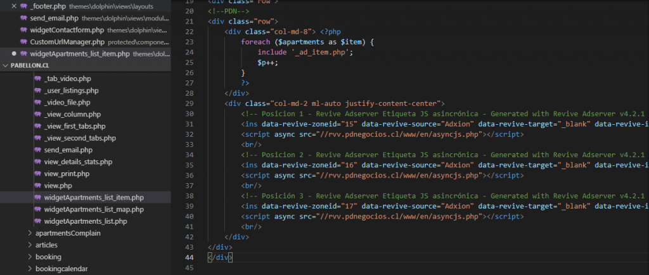Select _view_second_tabs.php in the explorer
The height and width of the screenshot is (275, 649).
(80, 138)
